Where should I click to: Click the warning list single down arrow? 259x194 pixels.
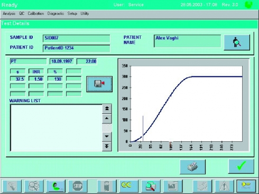point(107,137)
